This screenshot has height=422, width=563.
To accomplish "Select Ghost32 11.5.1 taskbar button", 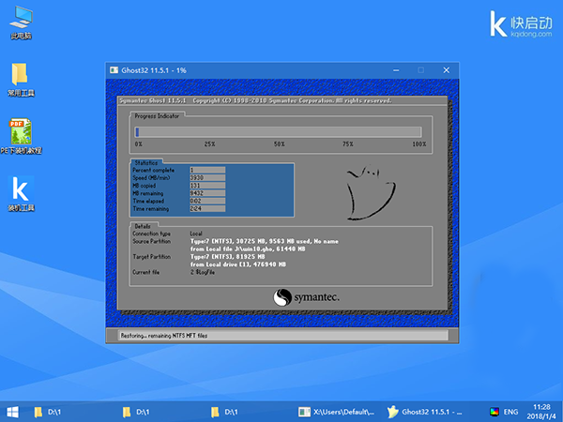I will pyautogui.click(x=424, y=412).
